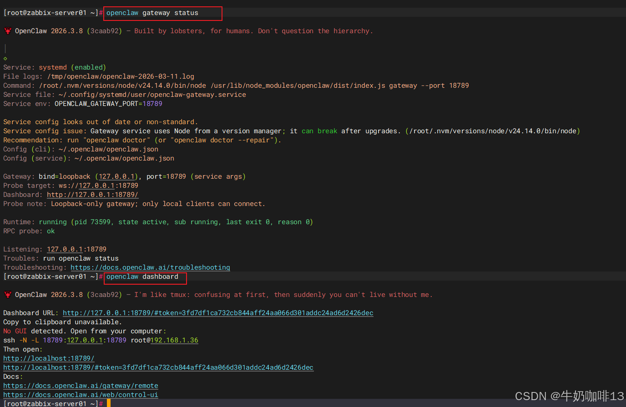Click the 'ssh -N -L 18789' command

(x=101, y=340)
